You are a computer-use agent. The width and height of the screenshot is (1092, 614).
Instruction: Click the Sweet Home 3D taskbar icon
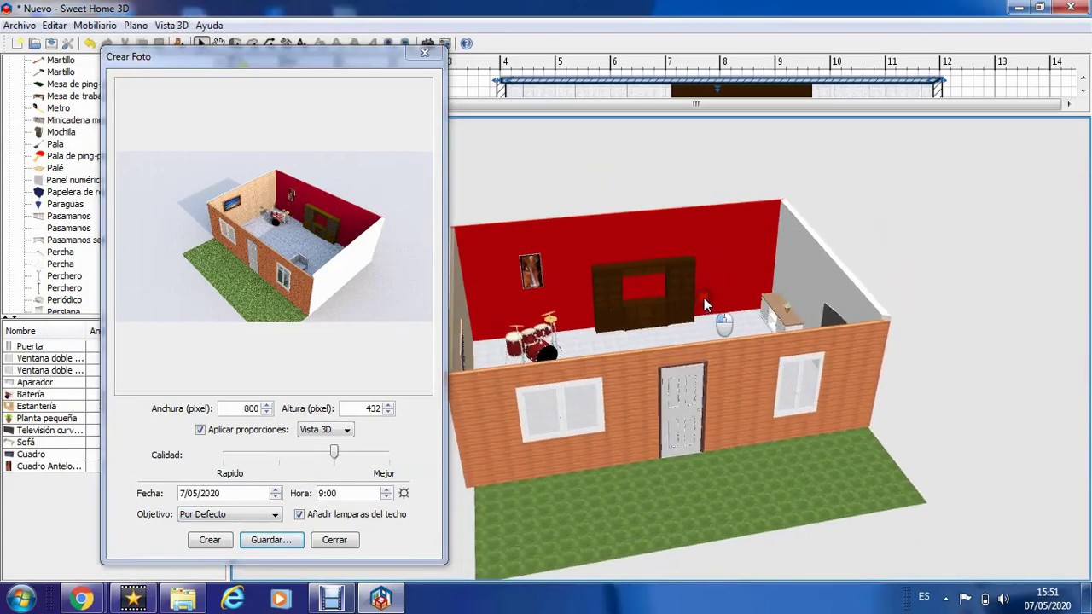[x=380, y=599]
